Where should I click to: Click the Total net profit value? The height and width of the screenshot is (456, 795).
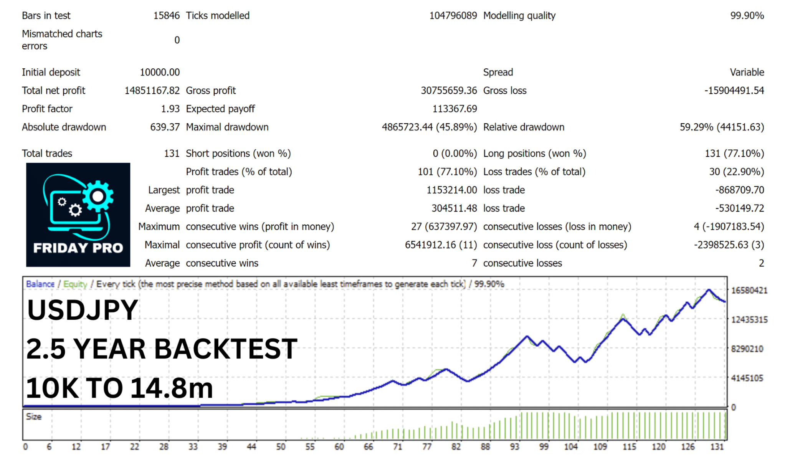pos(152,91)
